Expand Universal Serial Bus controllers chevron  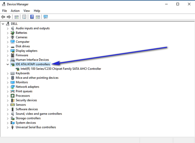[x=8, y=127]
